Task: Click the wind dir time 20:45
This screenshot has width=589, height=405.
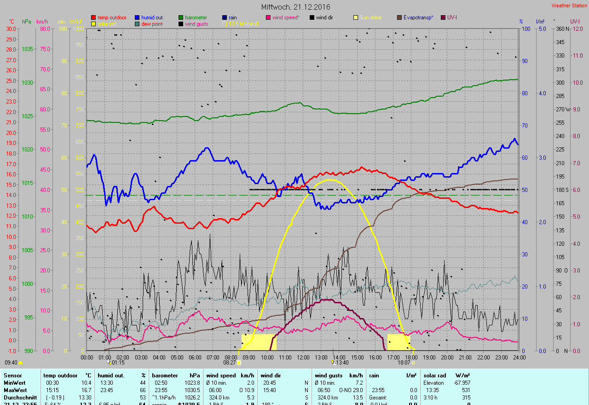Action: coord(270,383)
